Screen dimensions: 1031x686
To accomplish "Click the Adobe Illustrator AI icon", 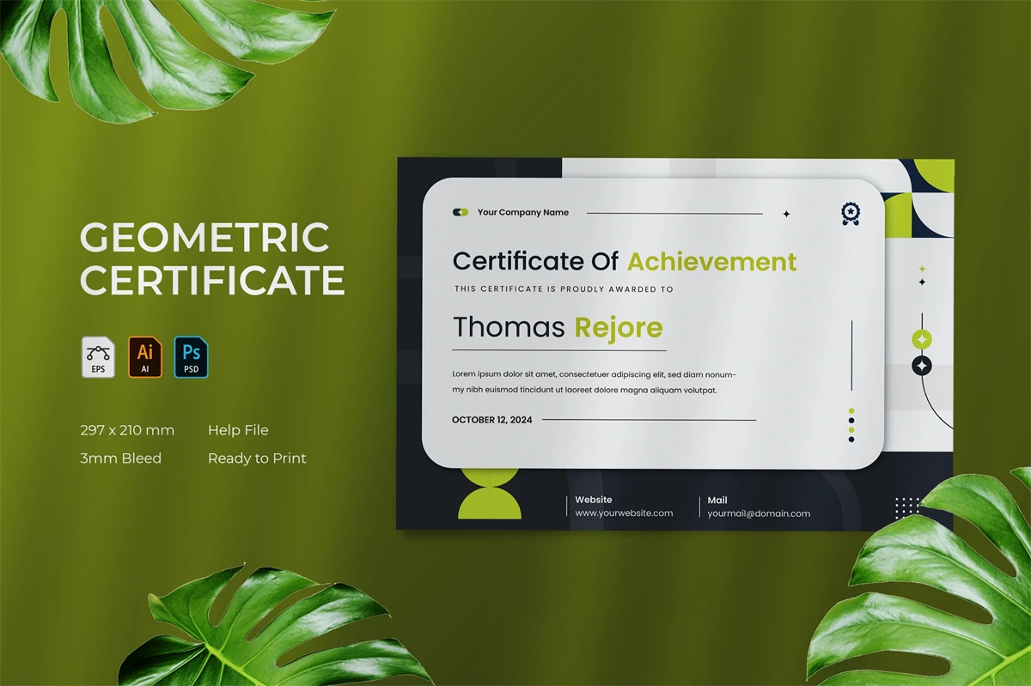I will click(144, 357).
